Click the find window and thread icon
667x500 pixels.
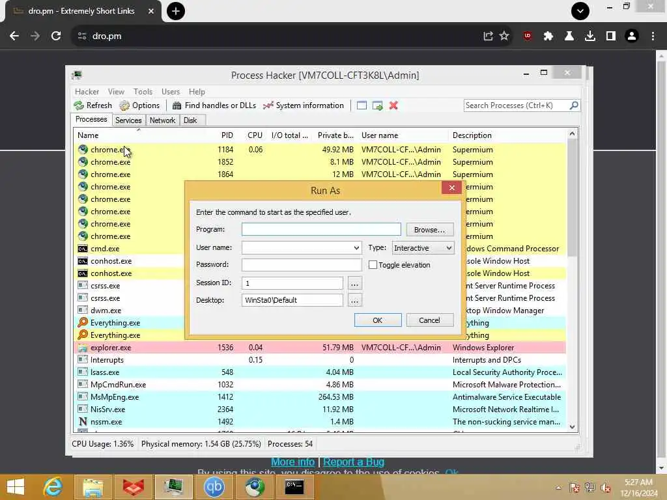(x=377, y=105)
